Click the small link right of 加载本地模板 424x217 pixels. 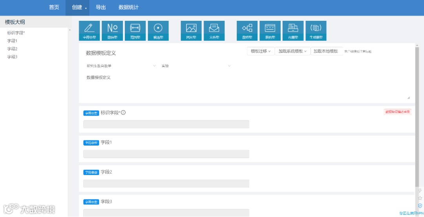pyautogui.click(x=358, y=51)
